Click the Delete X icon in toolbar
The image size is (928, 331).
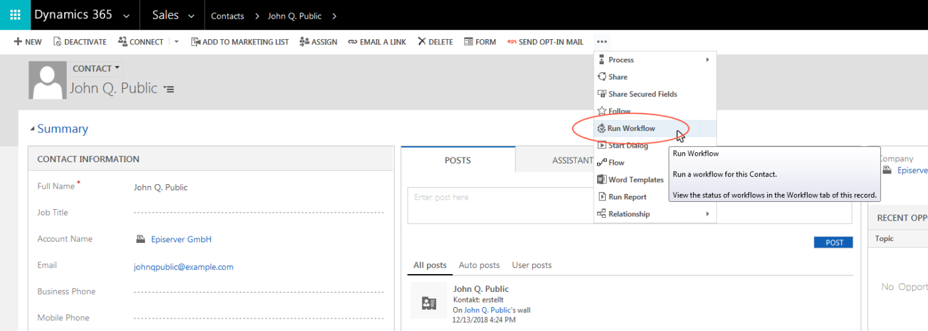pyautogui.click(x=422, y=42)
